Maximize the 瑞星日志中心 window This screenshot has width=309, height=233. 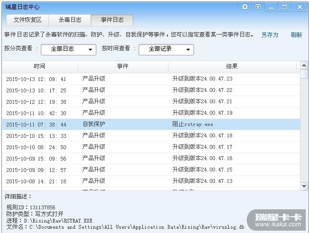[x=284, y=7]
